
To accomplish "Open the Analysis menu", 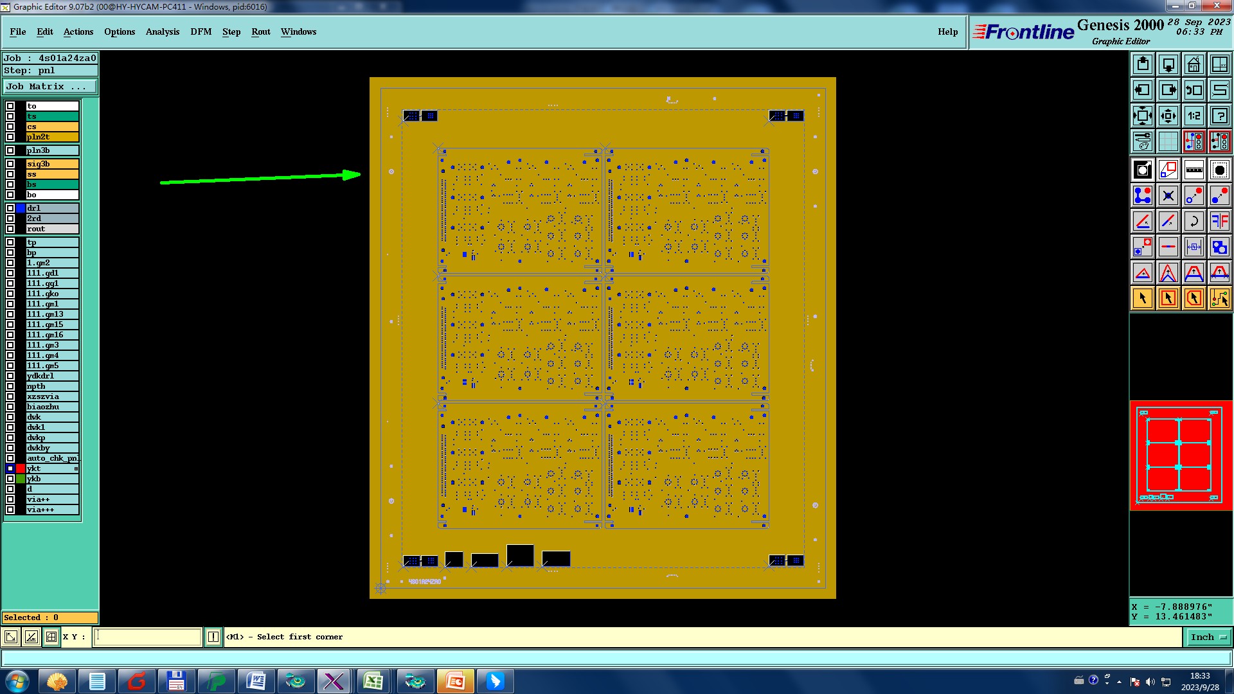I will tap(162, 31).
